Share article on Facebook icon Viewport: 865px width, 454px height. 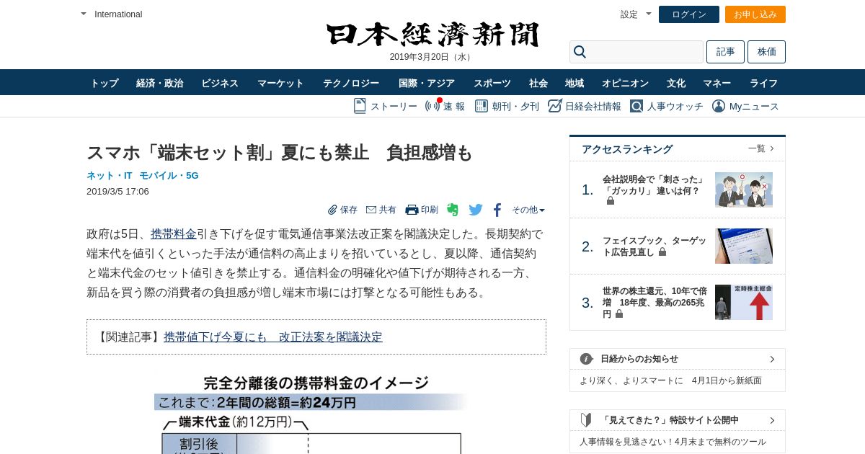pyautogui.click(x=497, y=210)
